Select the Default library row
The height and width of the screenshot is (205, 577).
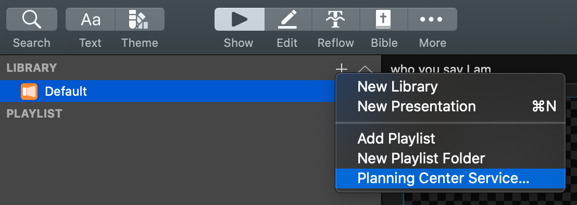(x=168, y=91)
